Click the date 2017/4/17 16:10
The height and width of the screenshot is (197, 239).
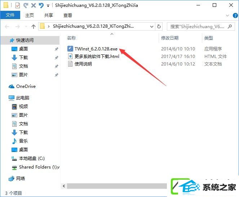(178, 57)
